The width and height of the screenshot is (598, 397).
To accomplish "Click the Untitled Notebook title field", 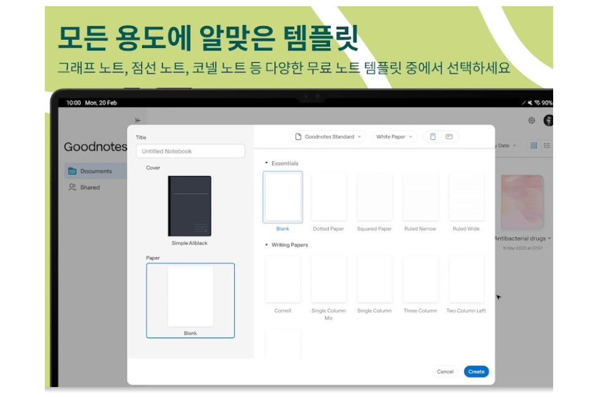I will point(191,151).
